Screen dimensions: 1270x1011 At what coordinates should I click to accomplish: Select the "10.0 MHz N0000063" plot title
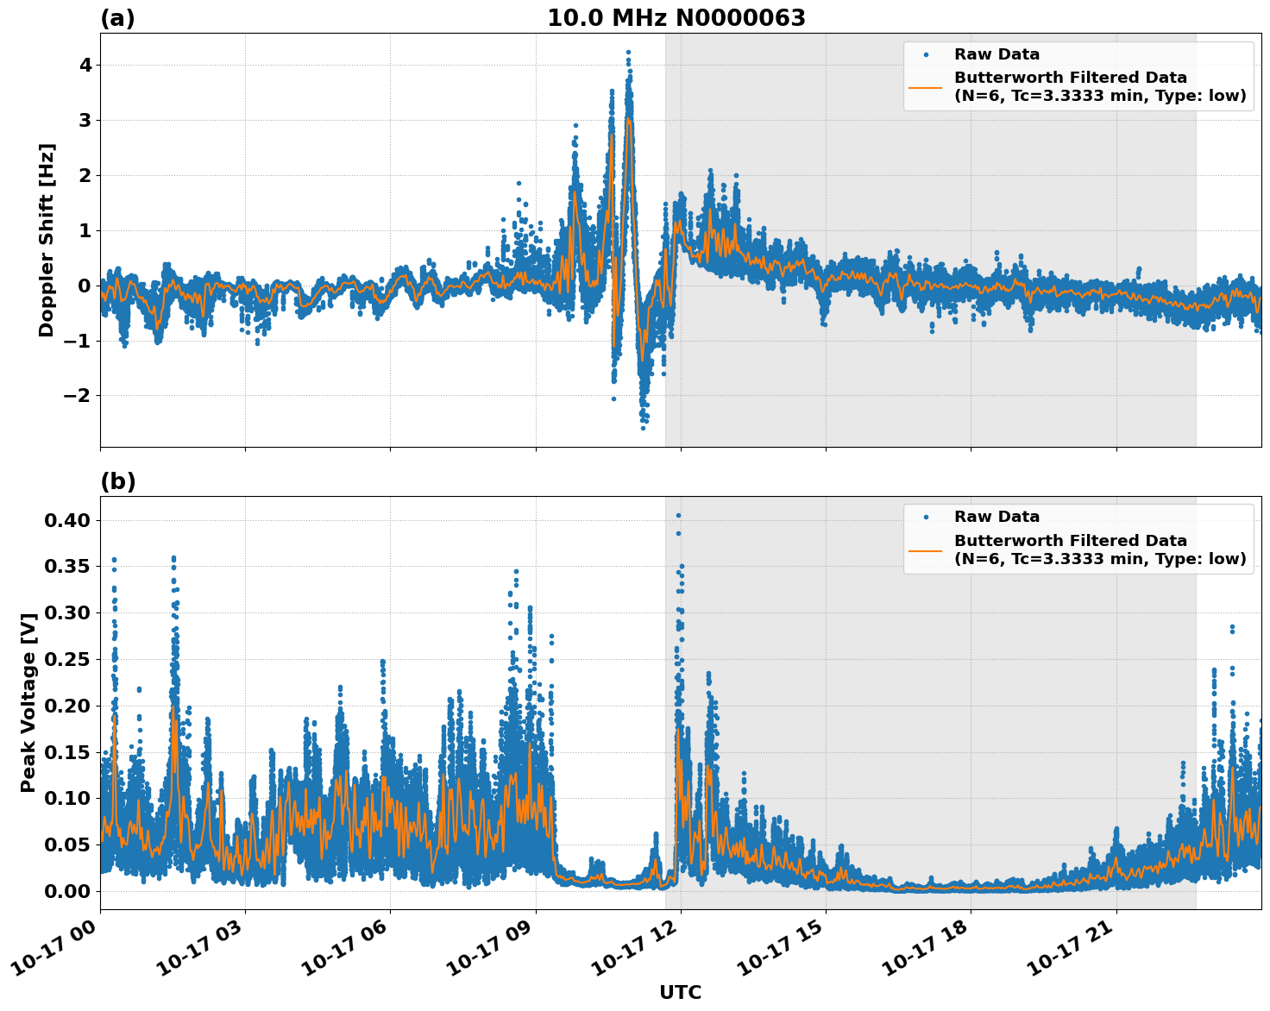coord(676,18)
